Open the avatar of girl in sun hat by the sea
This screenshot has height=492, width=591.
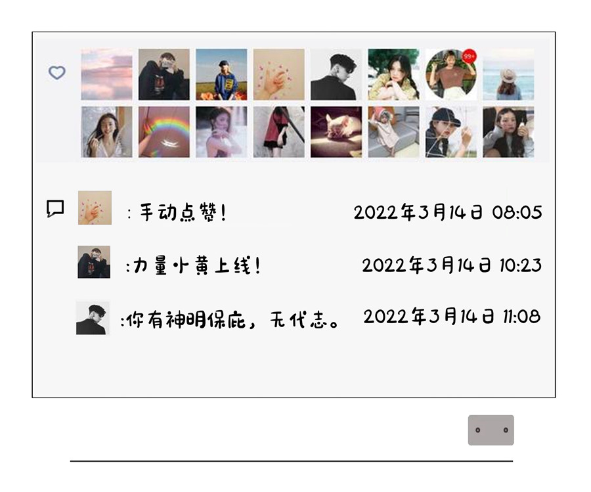pyautogui.click(x=508, y=74)
